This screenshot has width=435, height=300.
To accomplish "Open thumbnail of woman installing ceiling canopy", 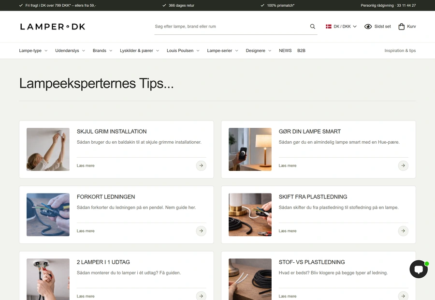I will [x=48, y=149].
